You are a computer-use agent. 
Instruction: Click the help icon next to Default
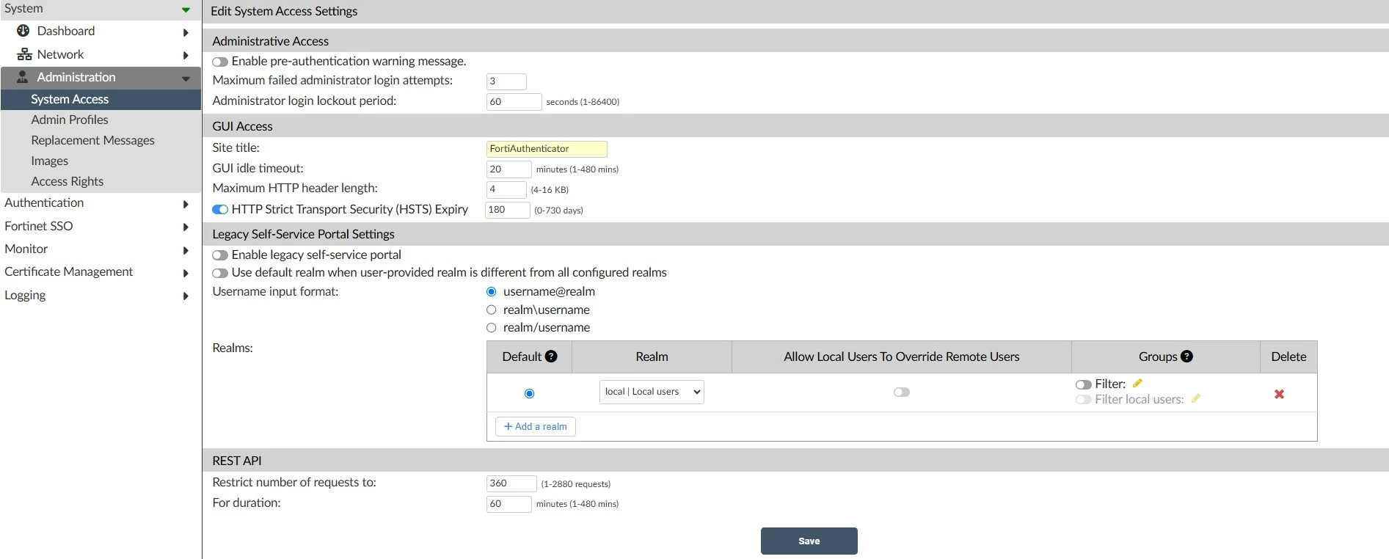(551, 357)
